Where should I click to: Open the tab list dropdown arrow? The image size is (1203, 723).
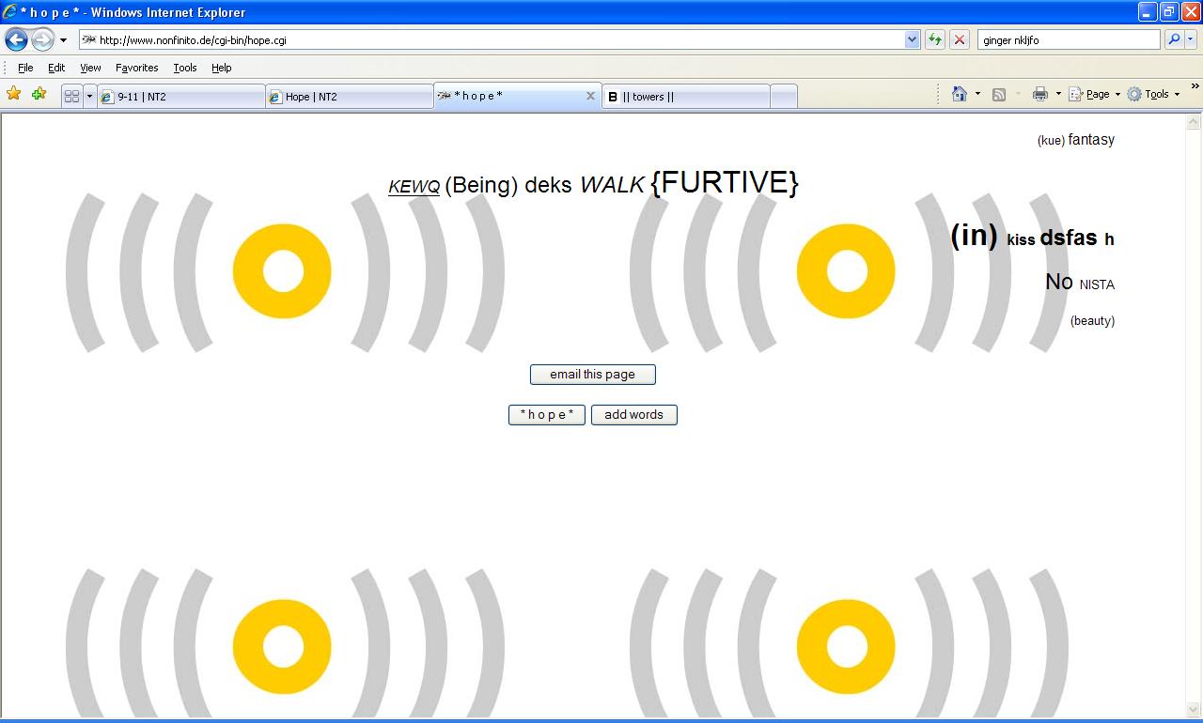coord(89,96)
